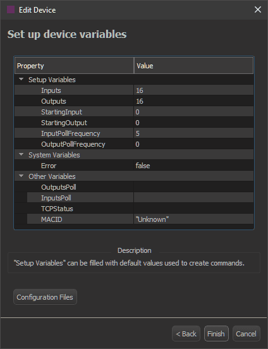Open Configuration Files

[45, 297]
